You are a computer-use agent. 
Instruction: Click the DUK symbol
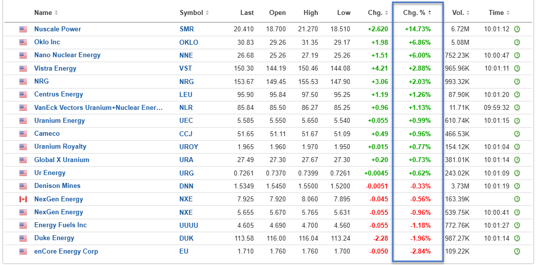[x=186, y=238]
